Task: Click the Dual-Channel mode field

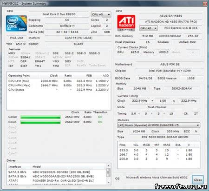Action: click(157, 107)
